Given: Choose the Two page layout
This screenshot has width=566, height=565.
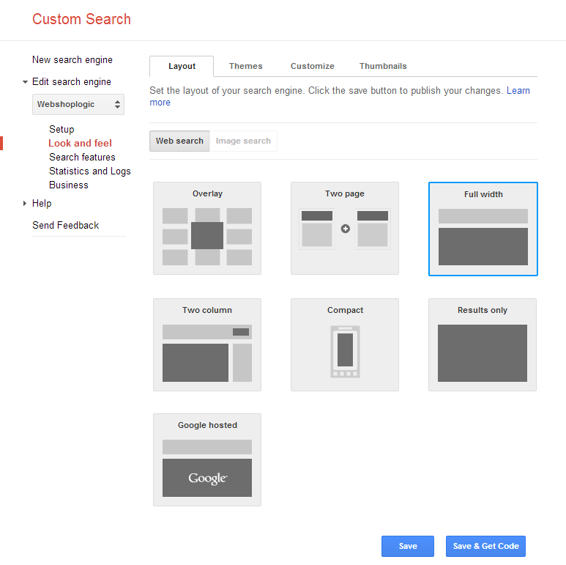Looking at the screenshot, I should [345, 229].
